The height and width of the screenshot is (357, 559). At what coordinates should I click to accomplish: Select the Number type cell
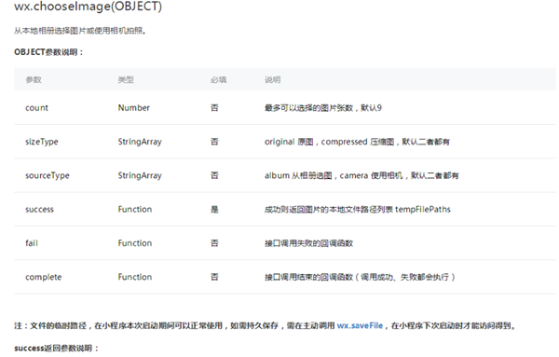133,108
